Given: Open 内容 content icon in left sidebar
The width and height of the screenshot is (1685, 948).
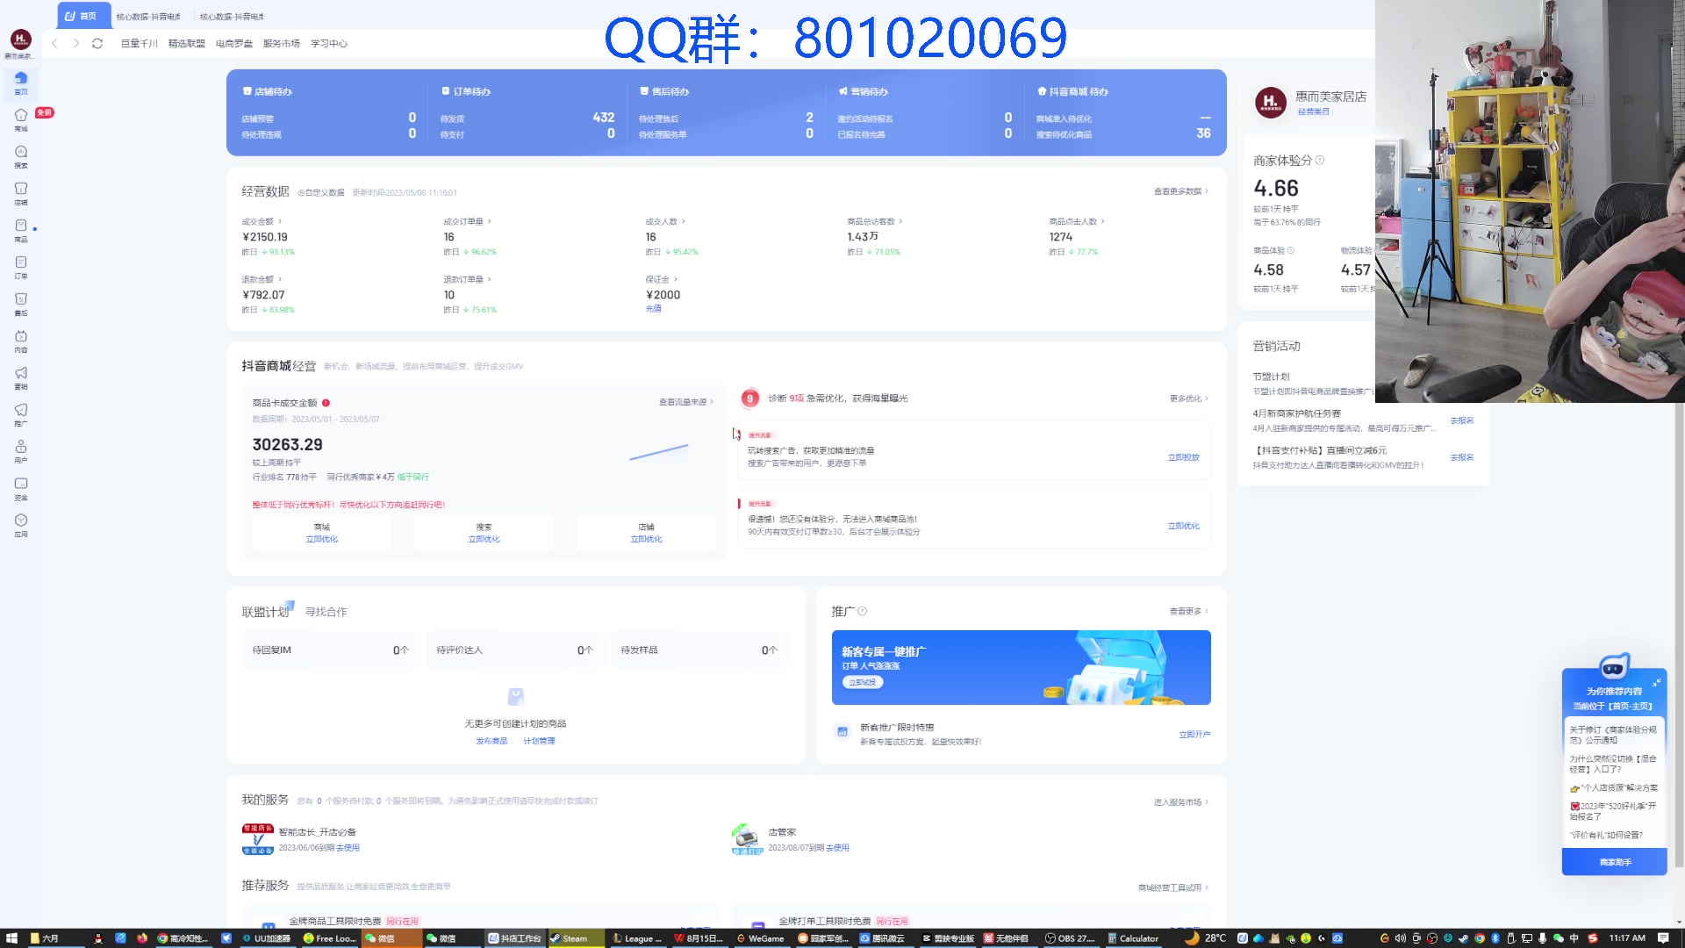Looking at the screenshot, I should click(x=21, y=341).
